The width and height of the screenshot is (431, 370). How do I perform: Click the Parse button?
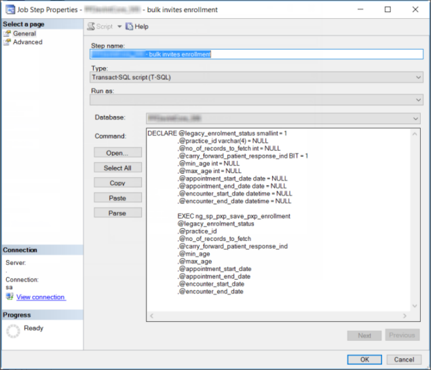(117, 213)
